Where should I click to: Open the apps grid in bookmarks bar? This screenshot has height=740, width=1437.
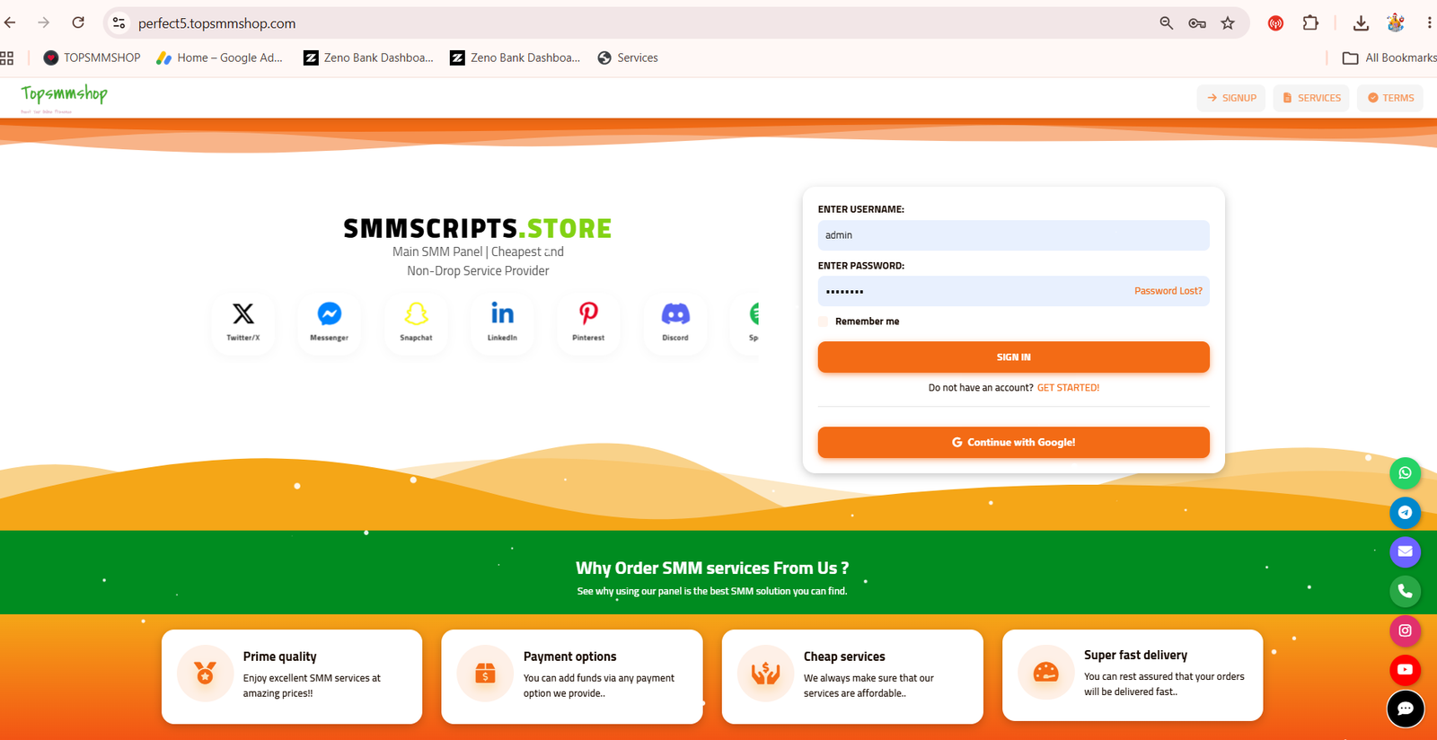pos(7,57)
